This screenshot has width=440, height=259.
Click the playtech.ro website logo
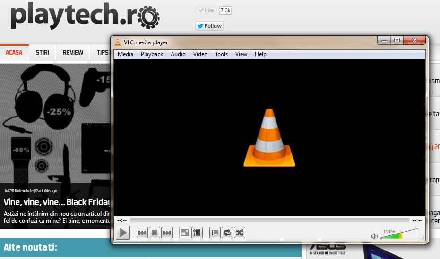[x=85, y=16]
